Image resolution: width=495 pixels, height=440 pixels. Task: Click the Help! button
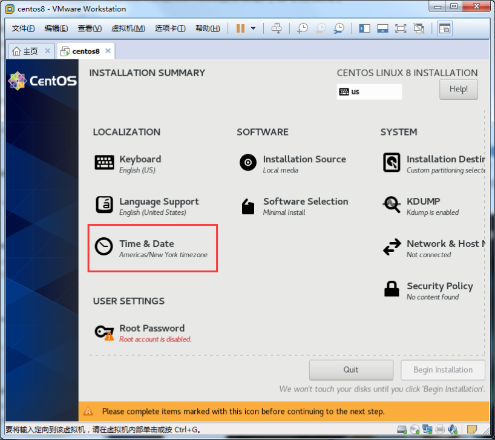coord(458,90)
